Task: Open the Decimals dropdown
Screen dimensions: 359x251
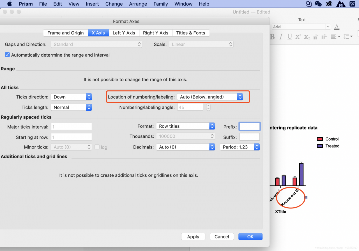Action: [x=185, y=147]
